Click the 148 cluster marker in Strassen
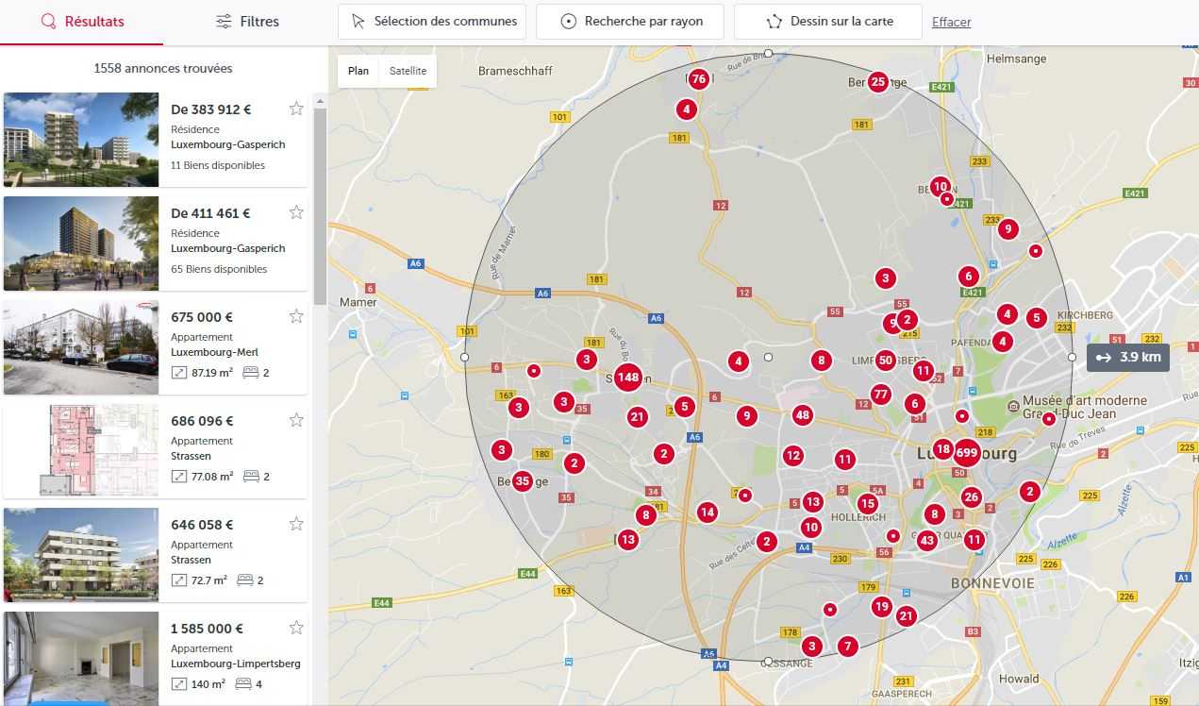Viewport: 1199px width, 706px height. tap(628, 378)
